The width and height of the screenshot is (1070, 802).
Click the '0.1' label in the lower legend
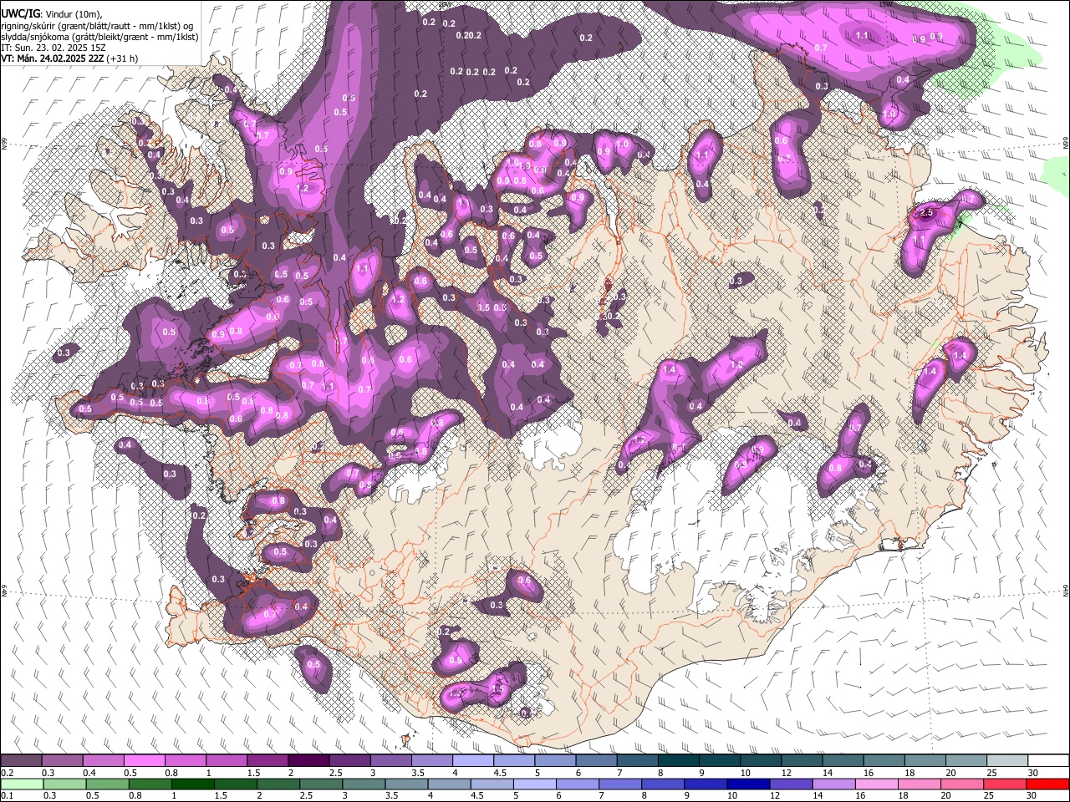[7, 795]
